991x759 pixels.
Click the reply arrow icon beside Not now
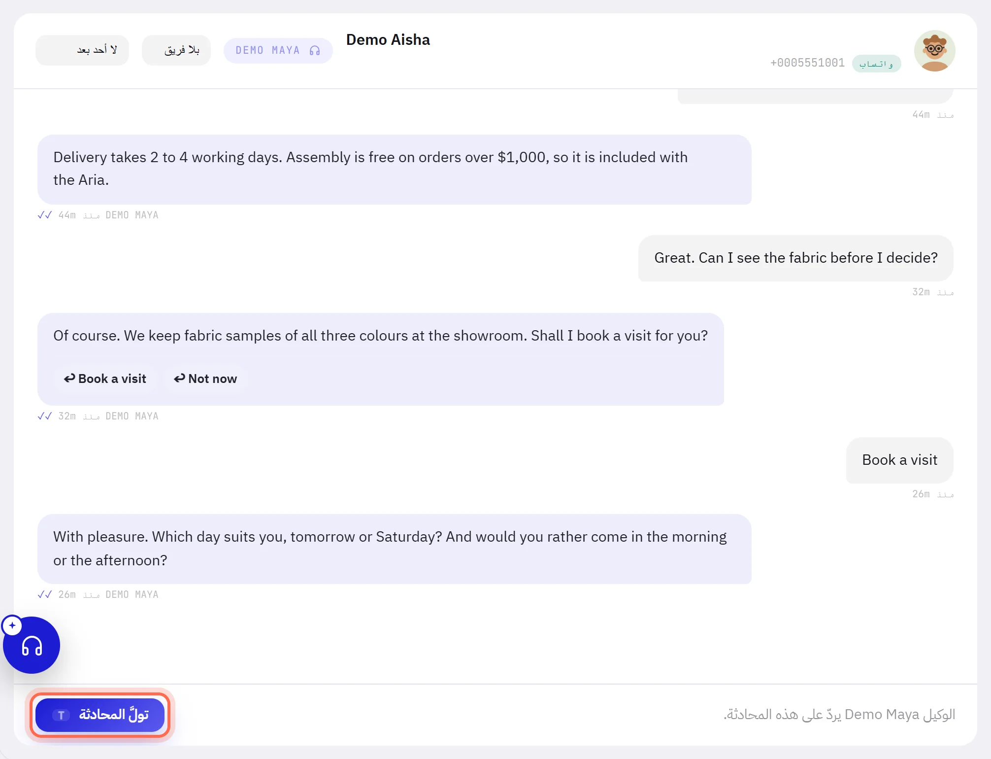pyautogui.click(x=179, y=378)
